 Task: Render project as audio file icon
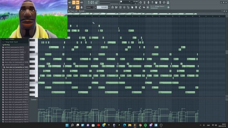tap(160, 2)
